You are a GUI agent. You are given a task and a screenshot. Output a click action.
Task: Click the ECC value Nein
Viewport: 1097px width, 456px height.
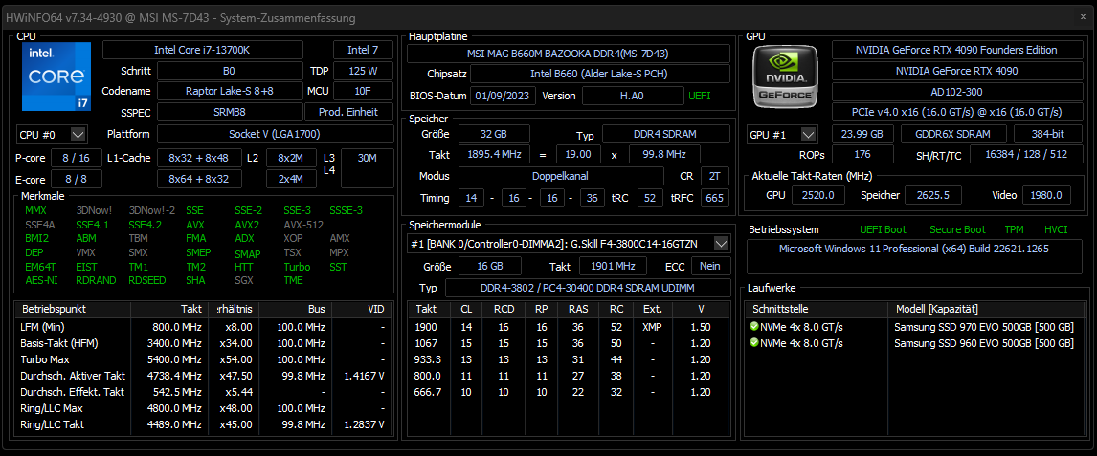711,266
